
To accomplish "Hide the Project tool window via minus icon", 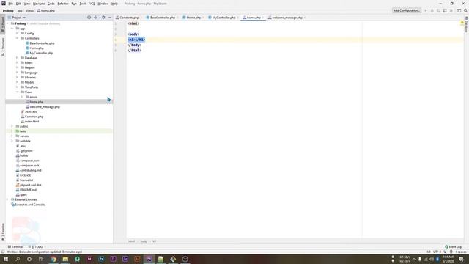I will tap(110, 18).
